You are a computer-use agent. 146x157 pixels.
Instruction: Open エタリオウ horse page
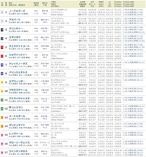pyautogui.click(x=15, y=37)
